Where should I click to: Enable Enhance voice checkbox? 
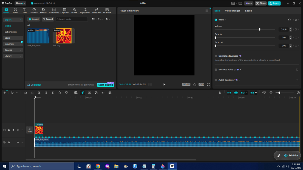(216, 70)
